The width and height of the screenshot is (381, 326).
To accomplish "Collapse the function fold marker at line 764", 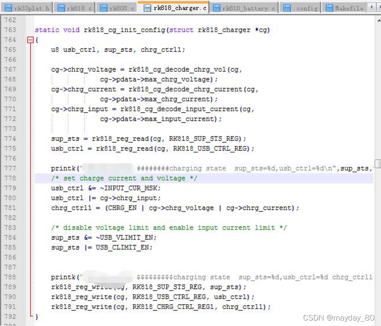I will pos(30,40).
